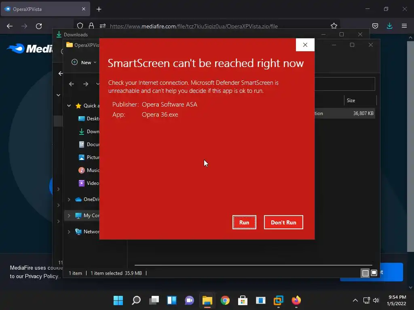This screenshot has width=414, height=310.
Task: Expand the My Computer tree node
Action: [69, 216]
